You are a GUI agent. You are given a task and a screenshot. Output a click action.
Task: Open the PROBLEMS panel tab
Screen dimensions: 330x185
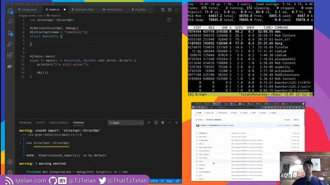tap(25, 123)
